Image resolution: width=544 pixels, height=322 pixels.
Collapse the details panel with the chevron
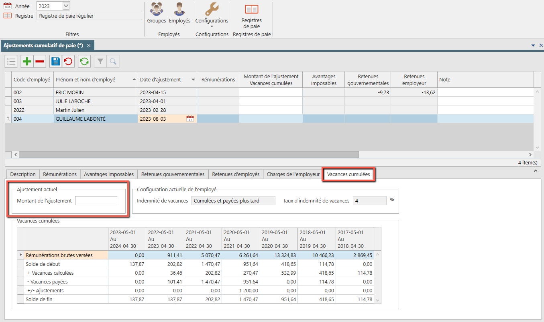click(535, 171)
